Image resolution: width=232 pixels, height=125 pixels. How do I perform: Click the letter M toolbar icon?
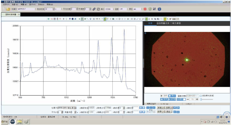[128, 19]
